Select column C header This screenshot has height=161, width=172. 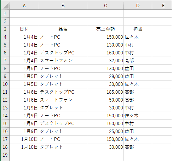click(106, 6)
